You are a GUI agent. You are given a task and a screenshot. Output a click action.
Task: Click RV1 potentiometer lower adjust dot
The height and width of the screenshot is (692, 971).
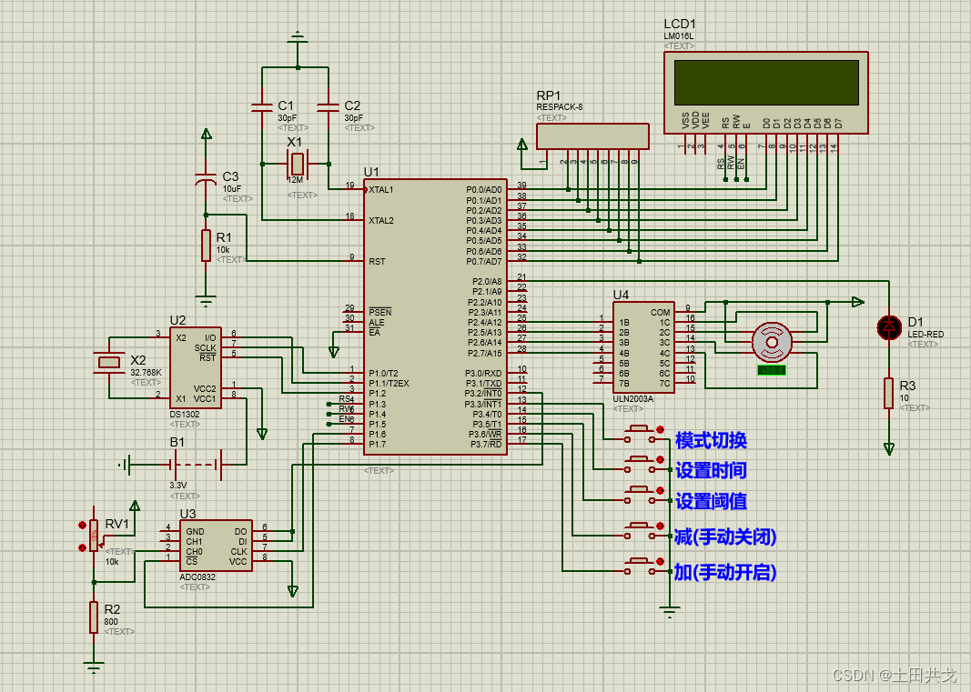click(82, 547)
